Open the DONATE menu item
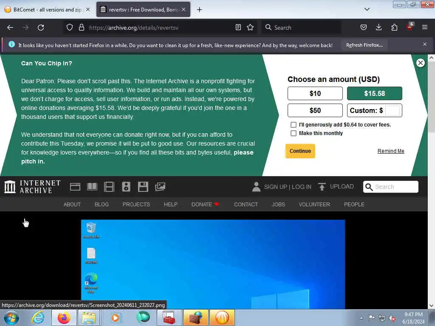The image size is (435, 326). 205,204
